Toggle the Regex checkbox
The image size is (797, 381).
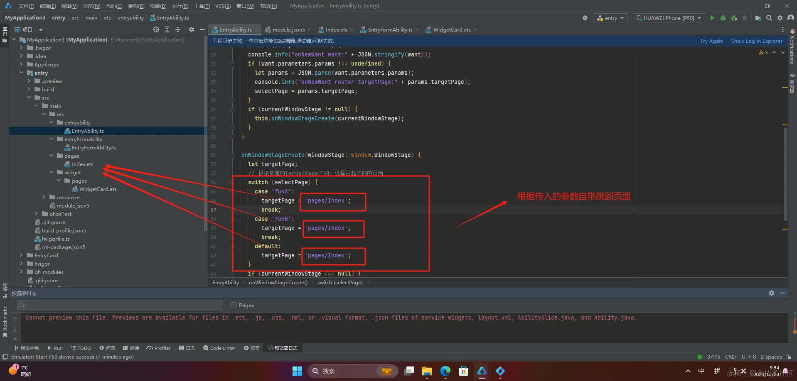click(x=234, y=305)
